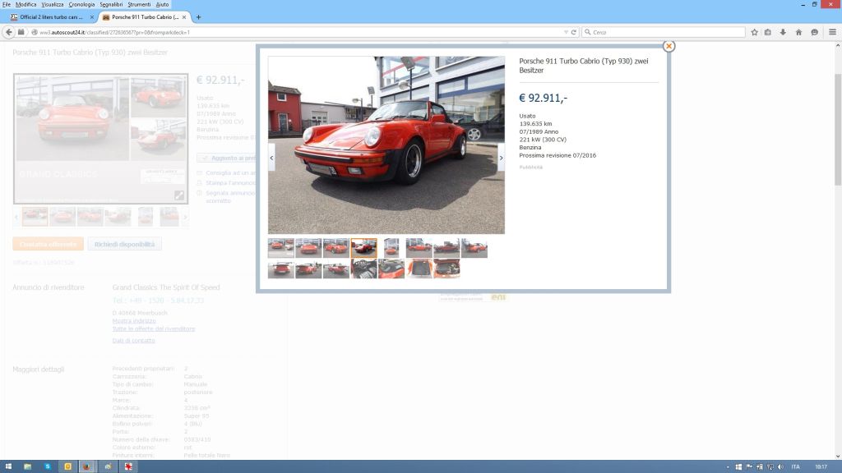This screenshot has width=842, height=473.
Task: Close the Official 2 liters turbo cars tab
Action: (92, 17)
